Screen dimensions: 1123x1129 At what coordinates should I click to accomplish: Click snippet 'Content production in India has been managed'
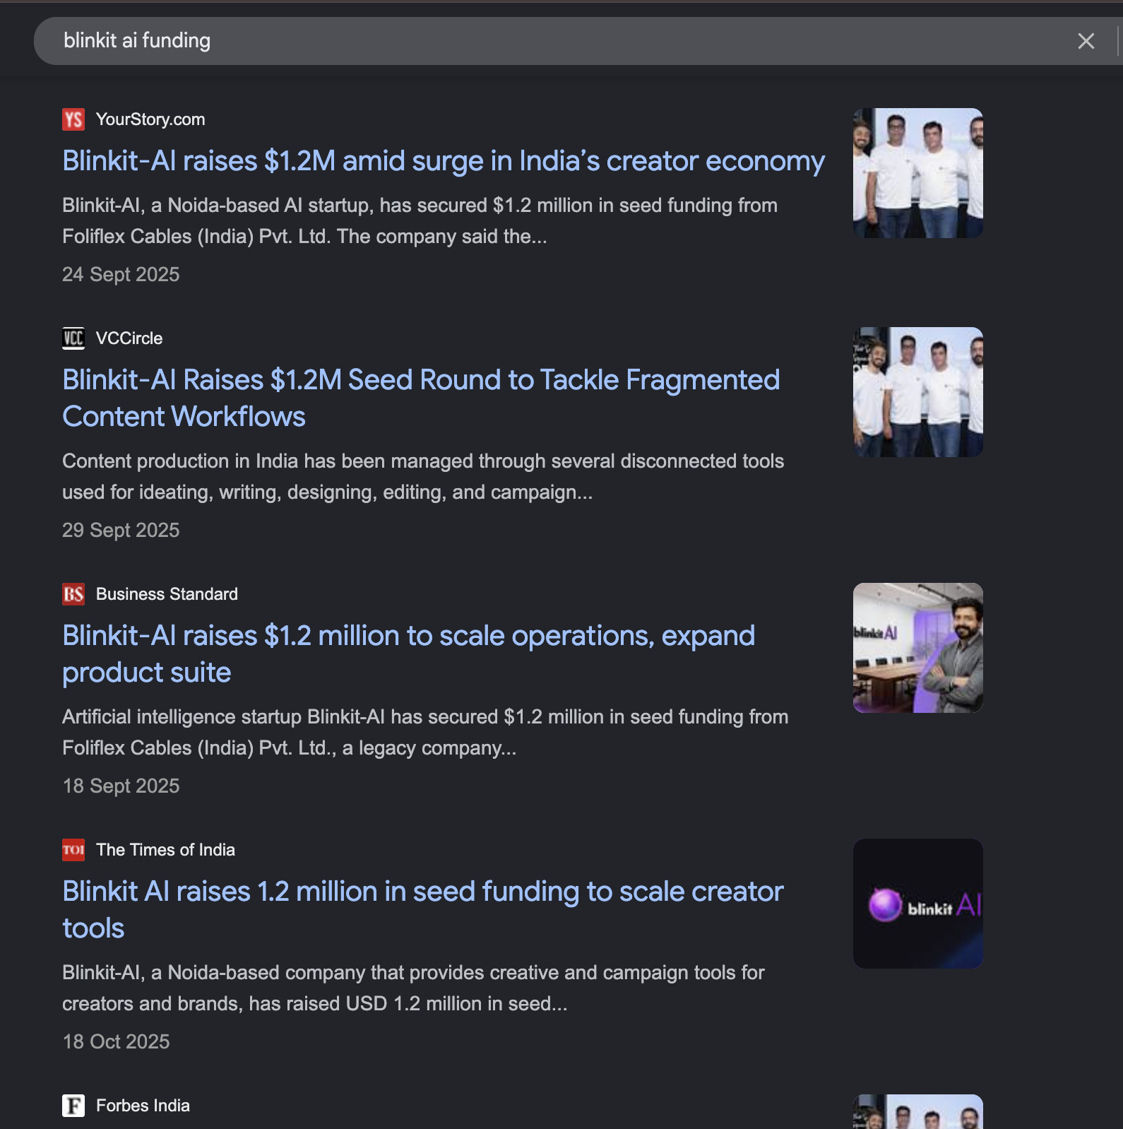click(423, 476)
